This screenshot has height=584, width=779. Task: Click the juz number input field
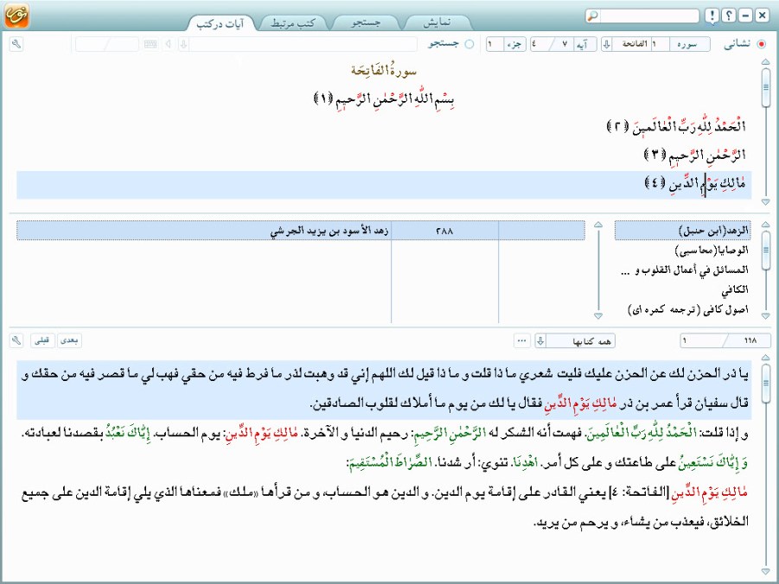click(x=495, y=44)
